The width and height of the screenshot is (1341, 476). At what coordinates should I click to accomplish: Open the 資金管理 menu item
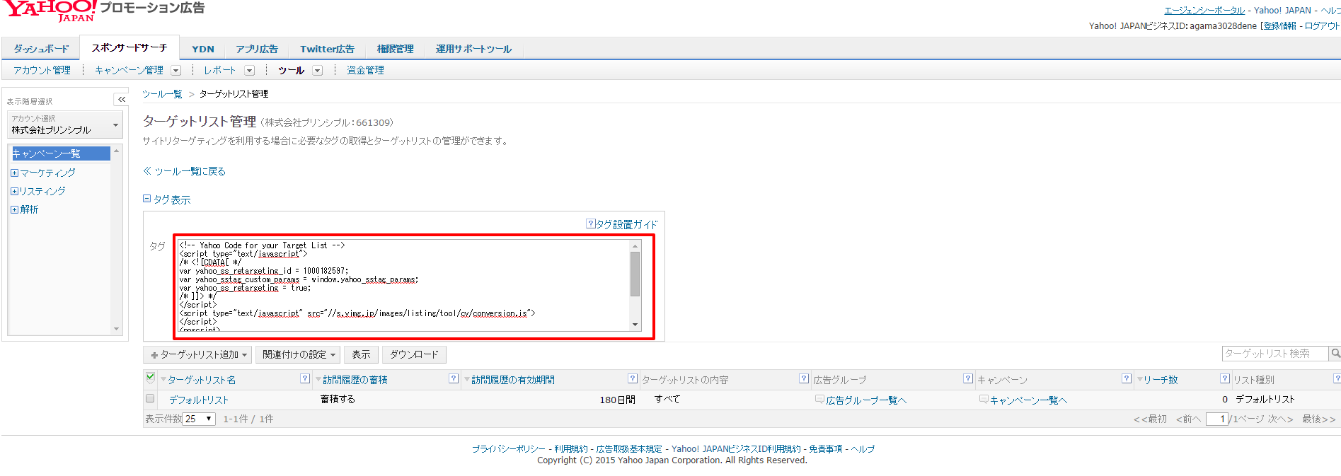(365, 70)
